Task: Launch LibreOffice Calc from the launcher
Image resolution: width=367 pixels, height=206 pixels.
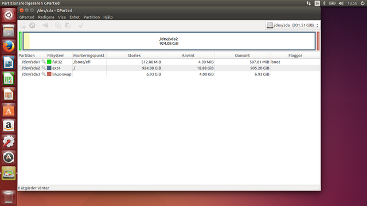Action: pos(9,78)
